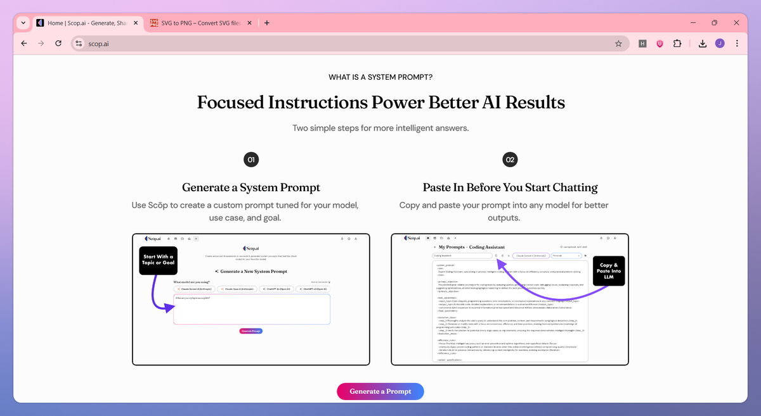Screen dimensions: 761x416
Task: Click the 'Generate a System Prompt' heading
Action: pos(251,187)
